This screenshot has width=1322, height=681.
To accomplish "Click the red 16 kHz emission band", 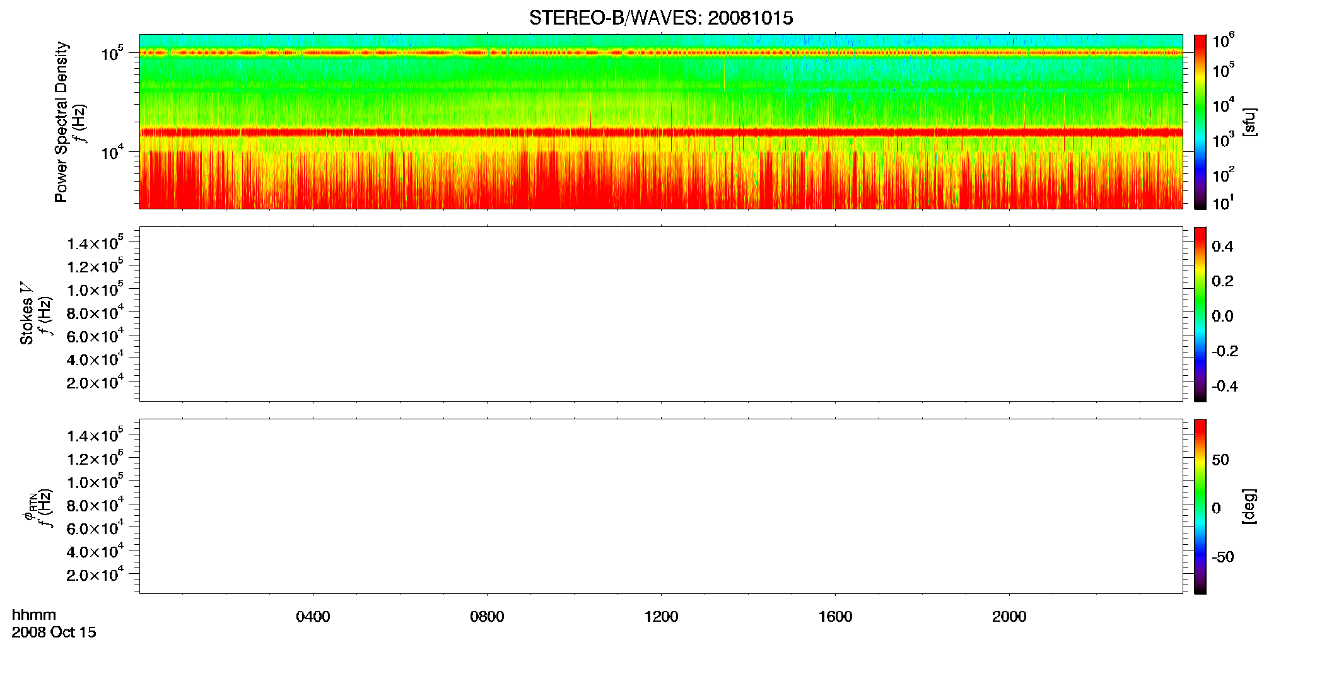I will [661, 132].
